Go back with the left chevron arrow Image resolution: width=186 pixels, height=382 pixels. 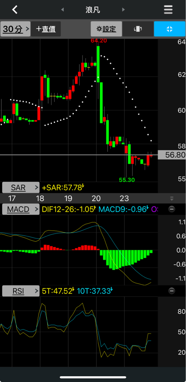pos(15,10)
